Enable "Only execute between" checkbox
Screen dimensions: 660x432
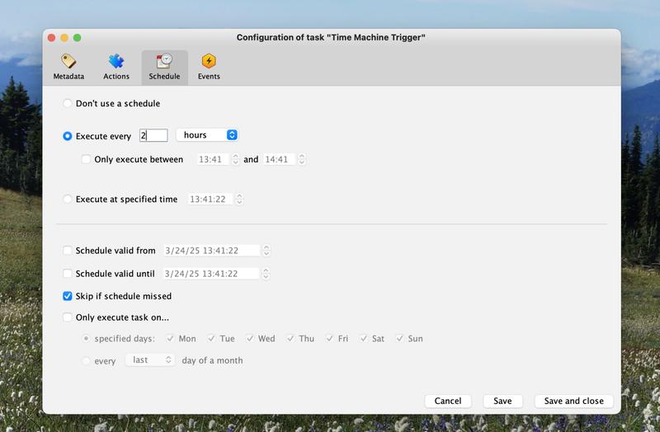coord(87,160)
